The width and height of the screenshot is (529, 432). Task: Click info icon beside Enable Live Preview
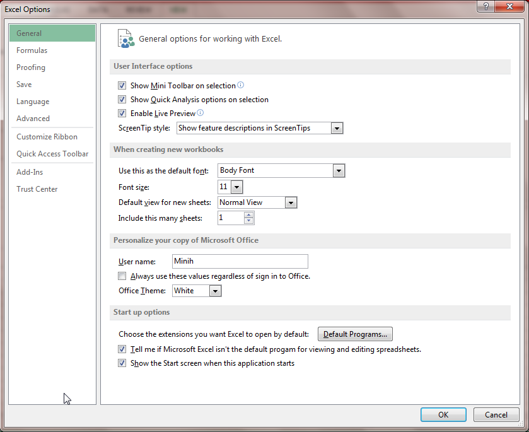(x=201, y=113)
